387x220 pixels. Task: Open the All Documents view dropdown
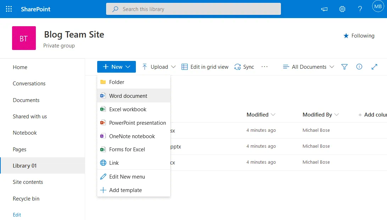308,67
